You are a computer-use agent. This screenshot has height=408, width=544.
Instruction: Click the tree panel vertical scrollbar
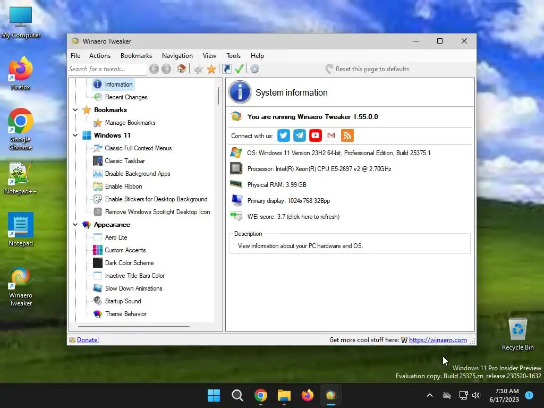pos(218,96)
